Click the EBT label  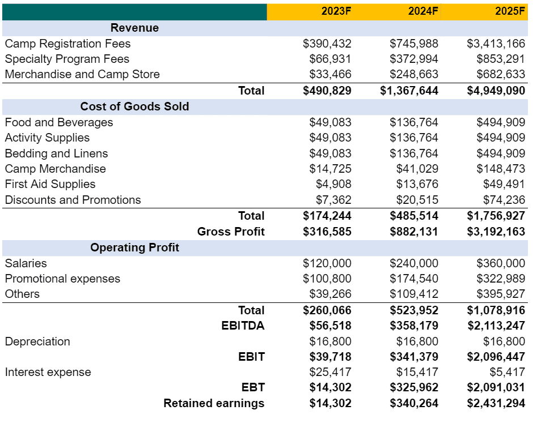pos(253,387)
